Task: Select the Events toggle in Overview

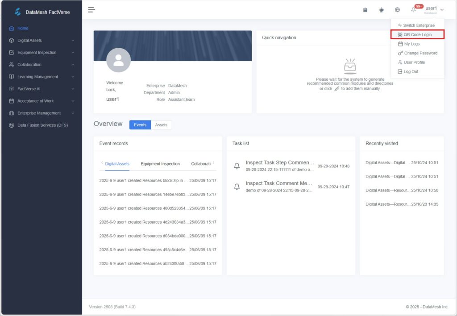Action: (140, 125)
